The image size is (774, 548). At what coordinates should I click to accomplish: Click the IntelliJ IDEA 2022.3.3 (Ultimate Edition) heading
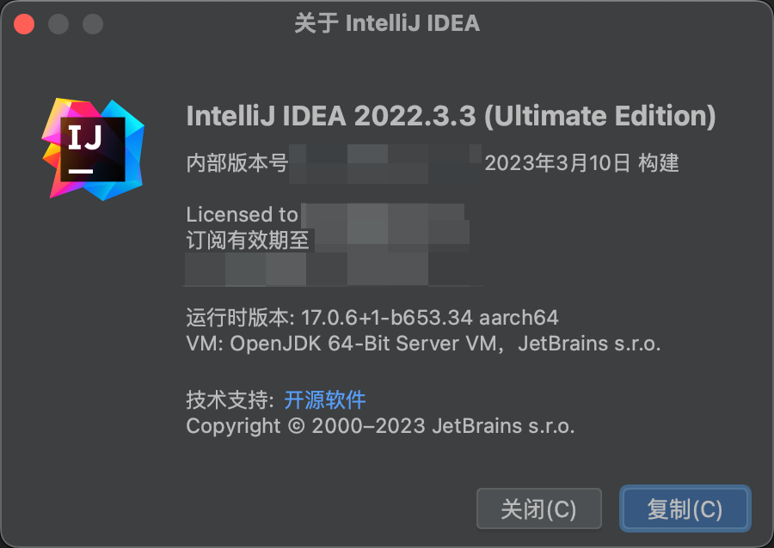[x=451, y=116]
